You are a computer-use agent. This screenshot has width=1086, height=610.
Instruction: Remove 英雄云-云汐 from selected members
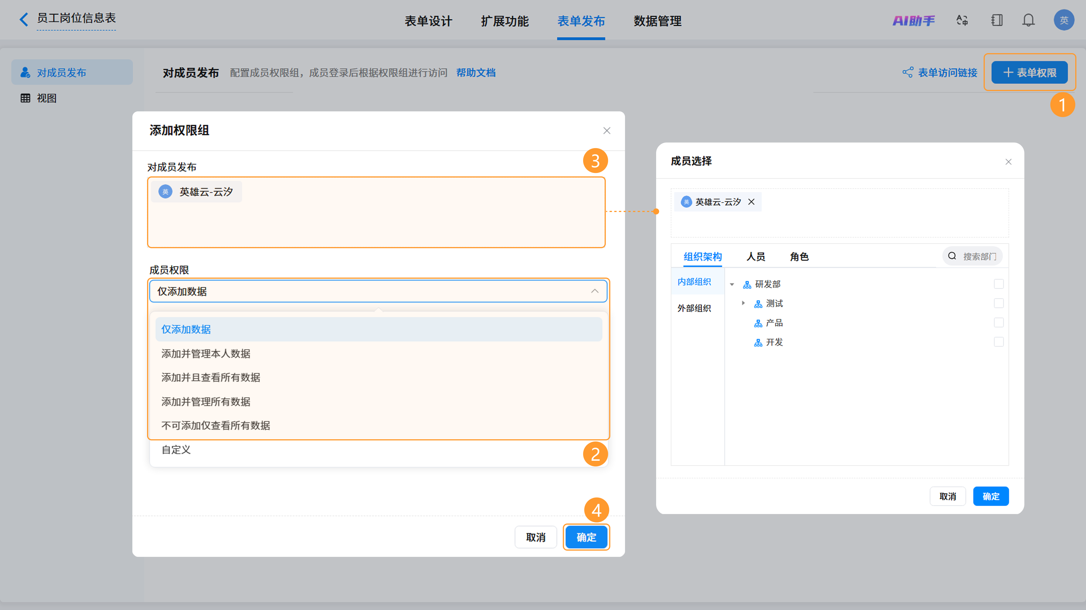[x=751, y=202]
